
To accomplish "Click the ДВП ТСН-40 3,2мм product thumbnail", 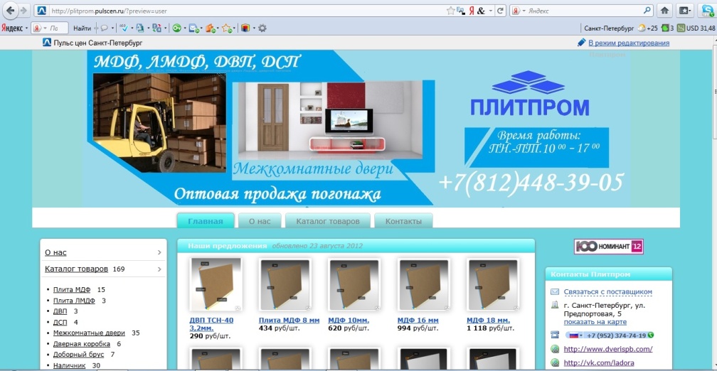I will (216, 284).
